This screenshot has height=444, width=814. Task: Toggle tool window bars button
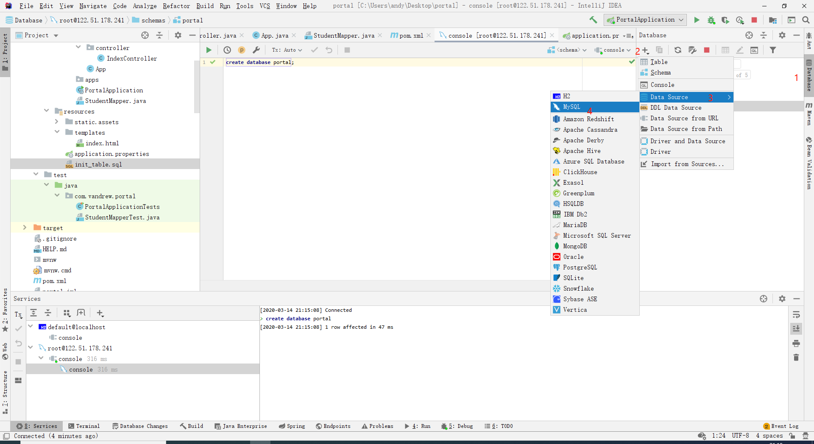tap(6, 436)
